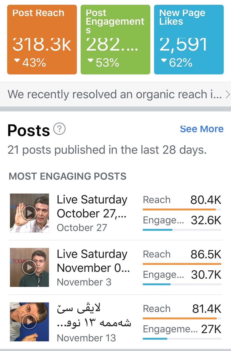This screenshot has height=351, width=231.
Task: Open the Post Engagements green card
Action: coord(115,39)
